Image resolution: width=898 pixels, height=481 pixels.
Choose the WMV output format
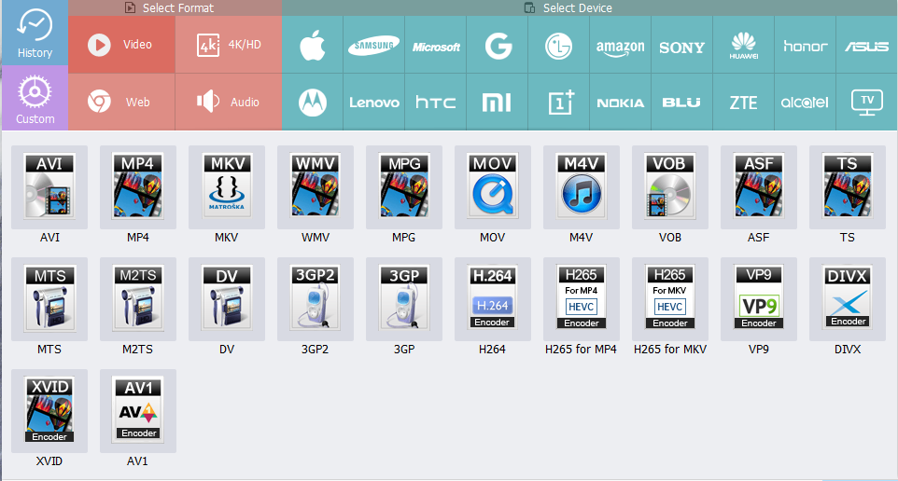(316, 187)
